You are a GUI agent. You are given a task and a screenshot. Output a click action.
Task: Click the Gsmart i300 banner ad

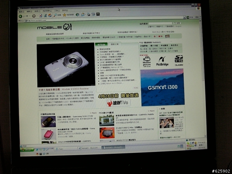pyautogui.click(x=162, y=87)
